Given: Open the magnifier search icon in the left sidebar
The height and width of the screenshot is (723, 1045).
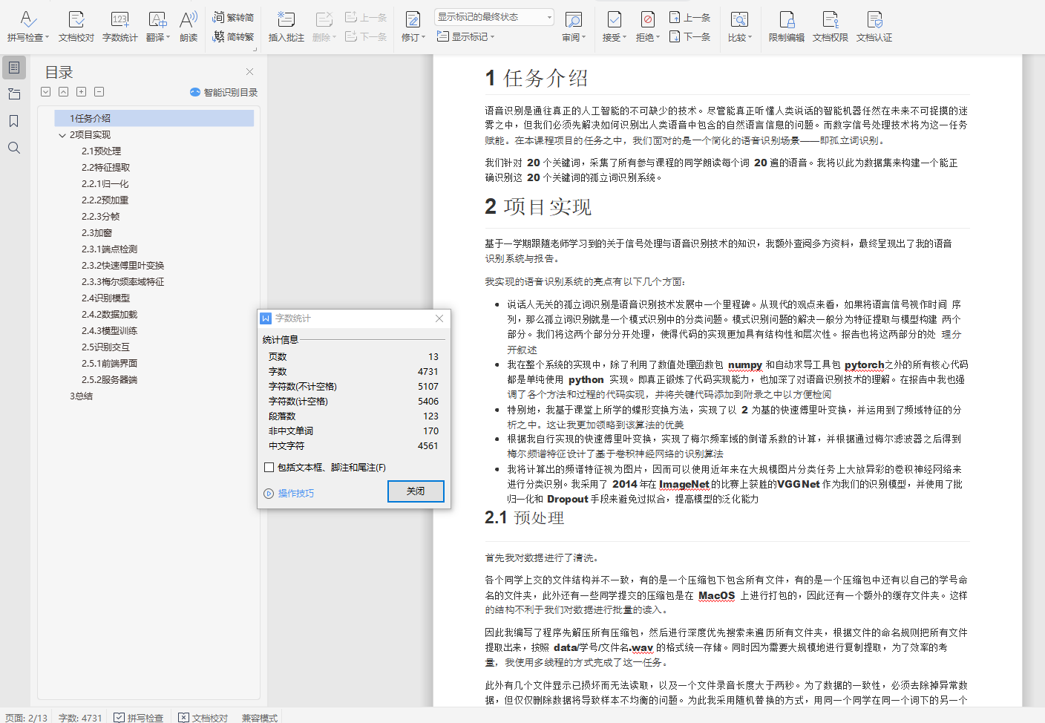Looking at the screenshot, I should pyautogui.click(x=14, y=148).
